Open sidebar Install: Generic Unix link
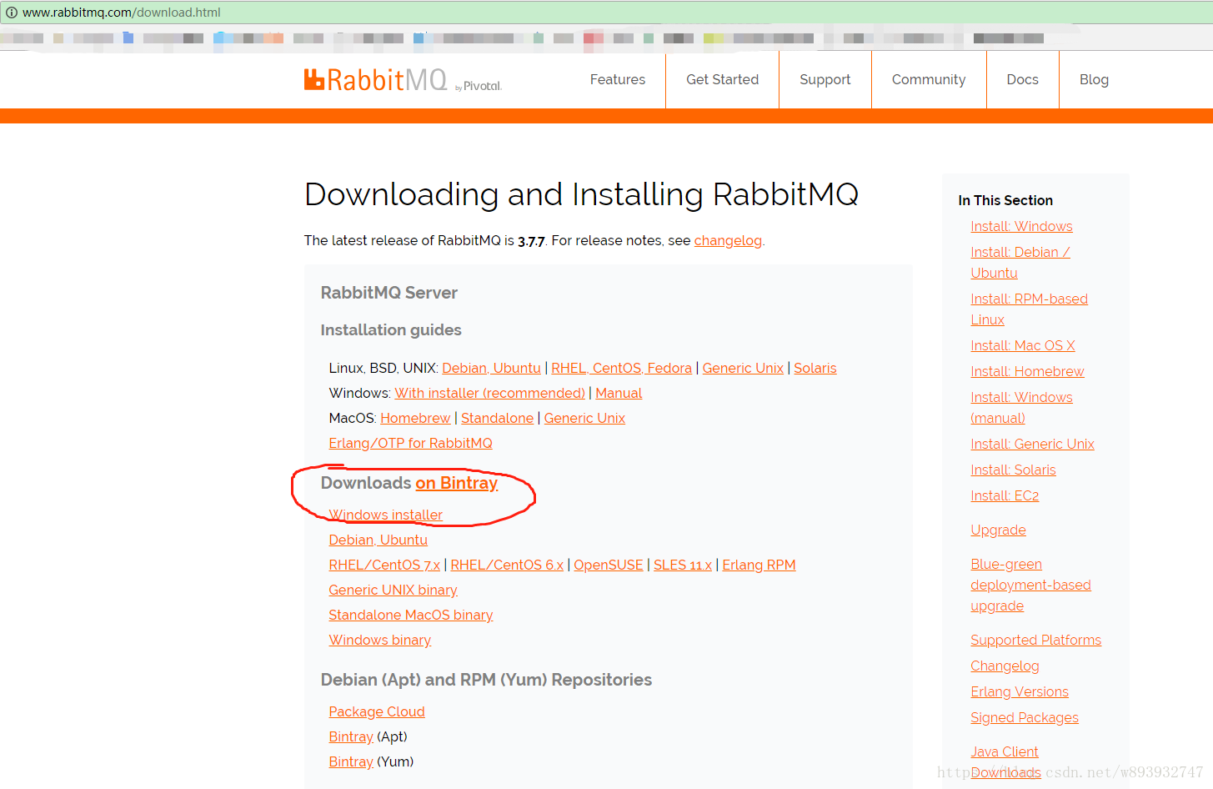Viewport: 1213px width, 789px height. (x=1032, y=444)
